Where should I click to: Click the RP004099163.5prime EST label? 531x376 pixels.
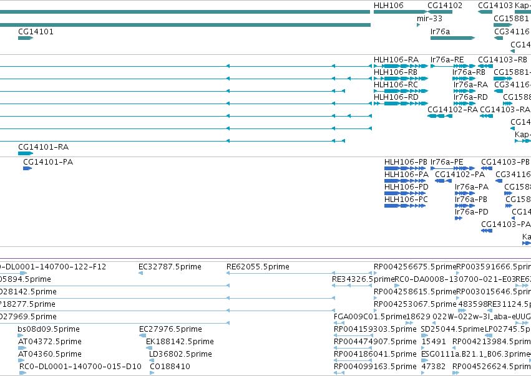(375, 367)
